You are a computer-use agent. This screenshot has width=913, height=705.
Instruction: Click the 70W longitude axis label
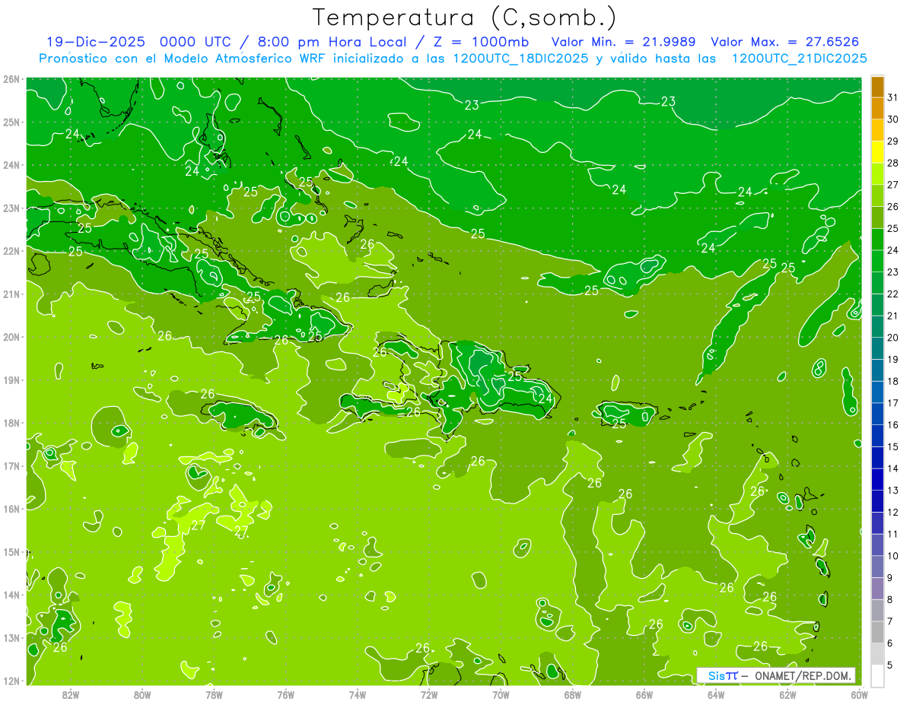[x=501, y=694]
